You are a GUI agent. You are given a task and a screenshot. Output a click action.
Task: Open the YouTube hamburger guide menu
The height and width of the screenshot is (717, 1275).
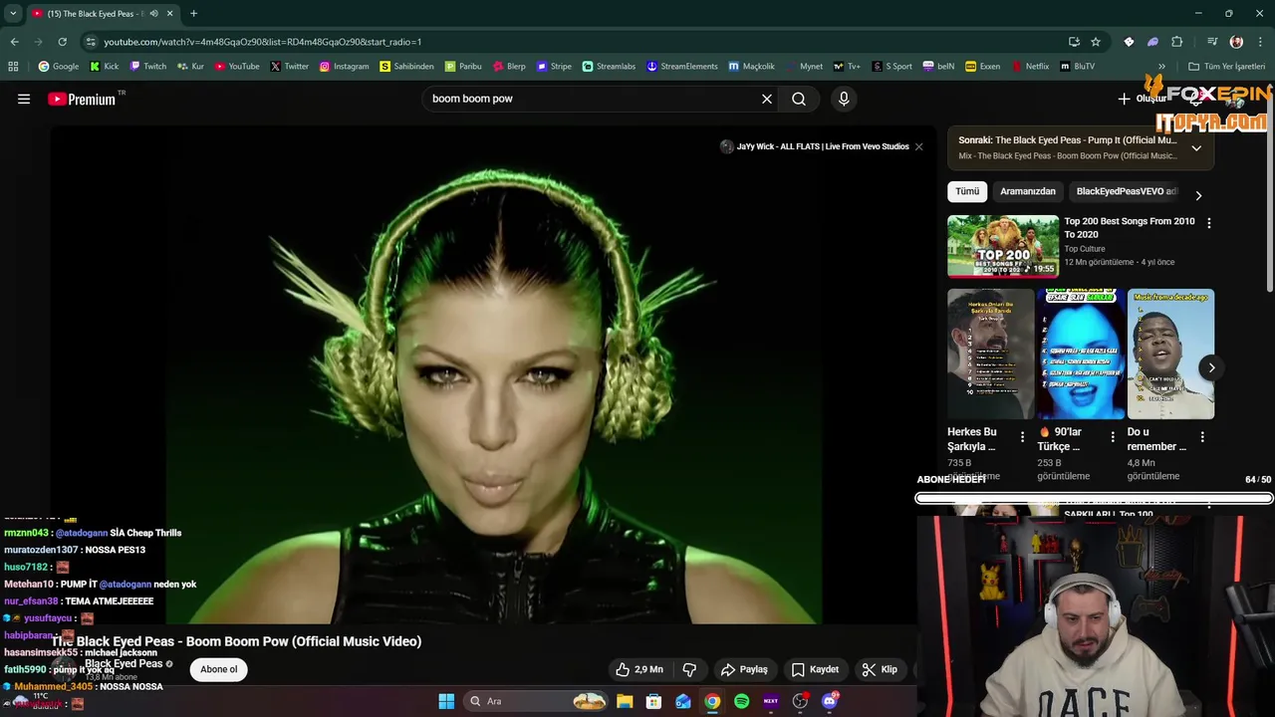coord(24,99)
